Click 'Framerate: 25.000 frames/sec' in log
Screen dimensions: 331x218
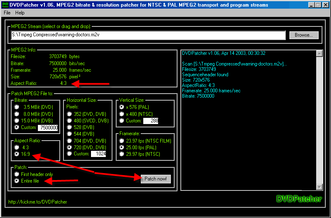pos(211,91)
